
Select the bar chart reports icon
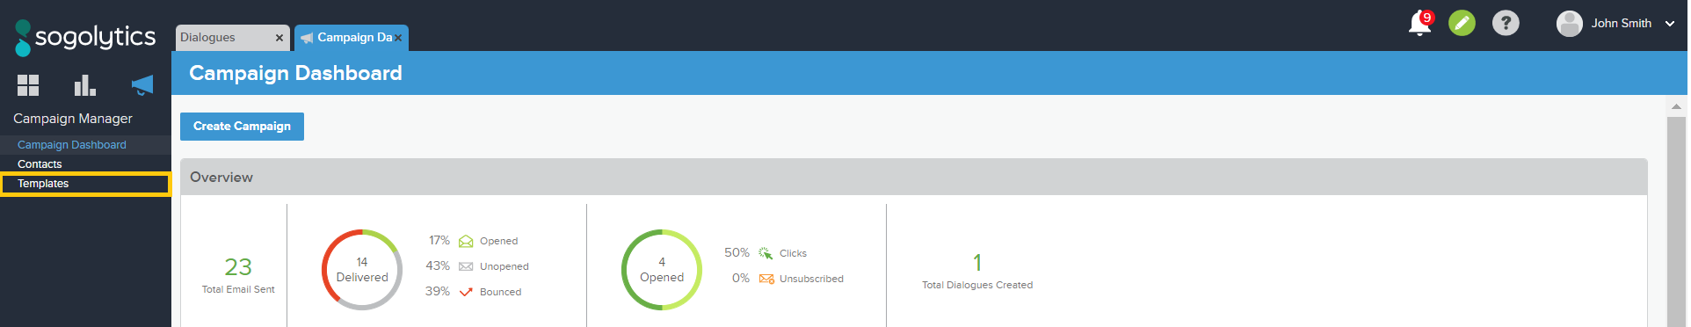[84, 85]
